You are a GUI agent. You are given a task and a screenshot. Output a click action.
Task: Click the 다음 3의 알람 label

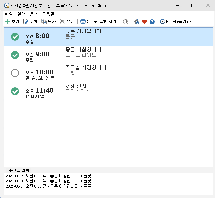[18, 170]
